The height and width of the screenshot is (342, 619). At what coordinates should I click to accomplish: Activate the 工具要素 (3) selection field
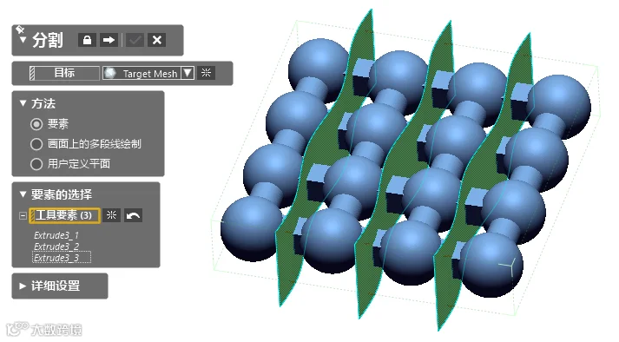[x=64, y=215]
